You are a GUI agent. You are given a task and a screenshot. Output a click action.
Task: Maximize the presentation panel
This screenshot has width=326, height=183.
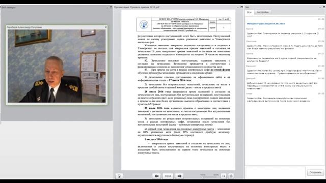(241, 7)
